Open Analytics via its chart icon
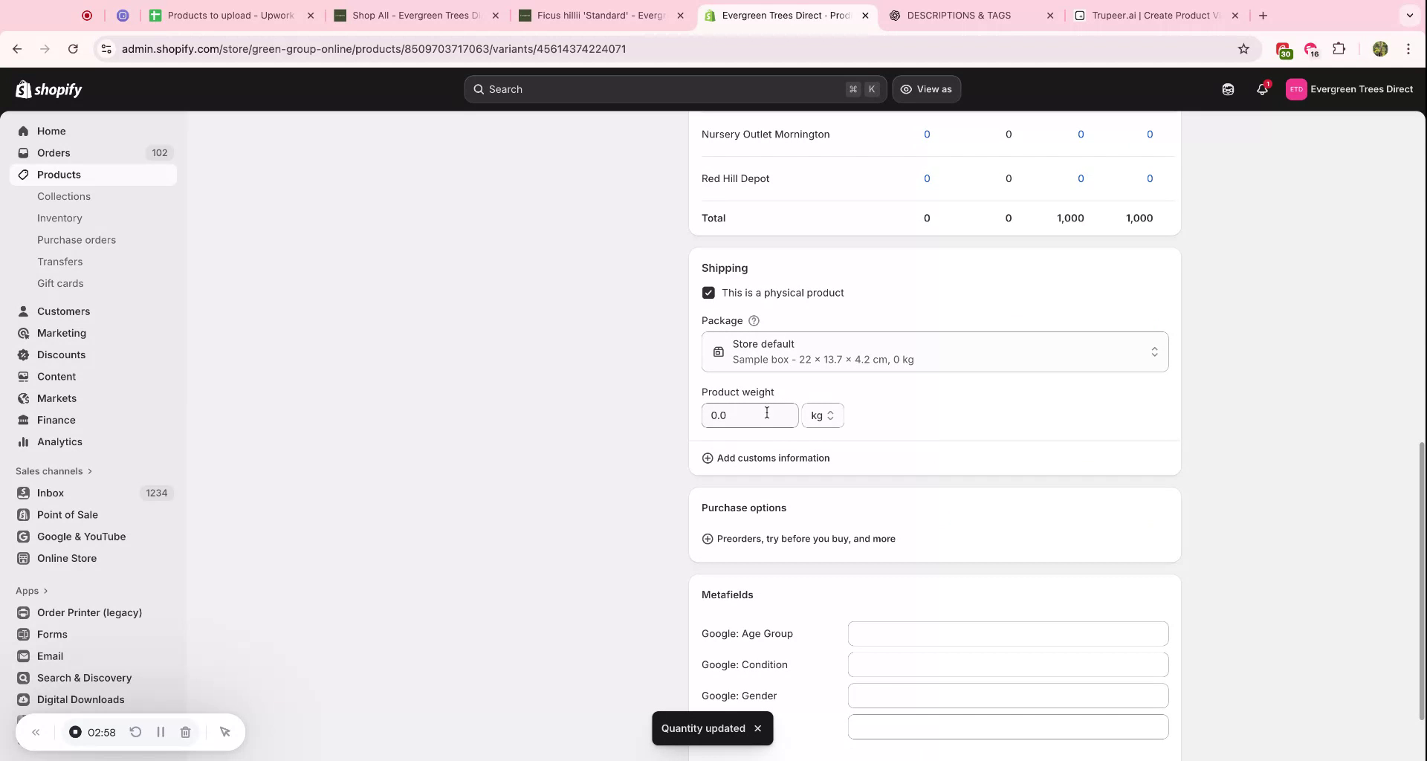1427x761 pixels. [24, 441]
